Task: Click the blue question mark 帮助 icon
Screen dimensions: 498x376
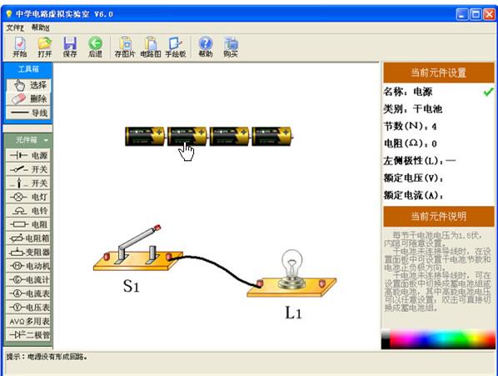Action: pos(206,47)
